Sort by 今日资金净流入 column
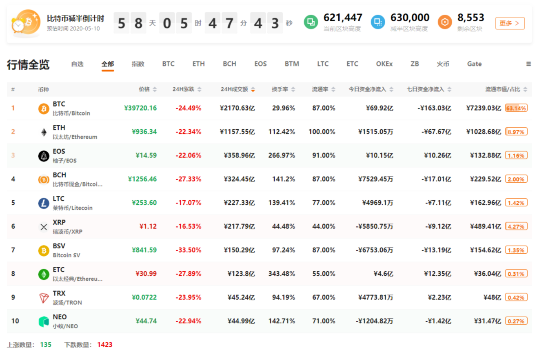 371,89
